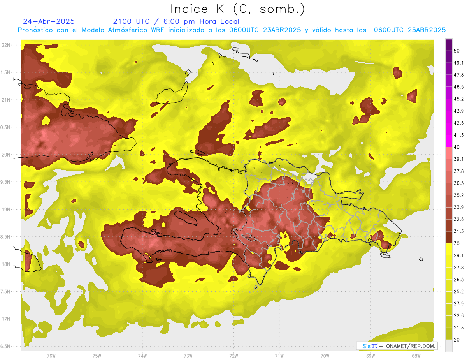This screenshot has width=467, height=361.
Task: Click the colorbar value "30"
Action: (x=457, y=243)
